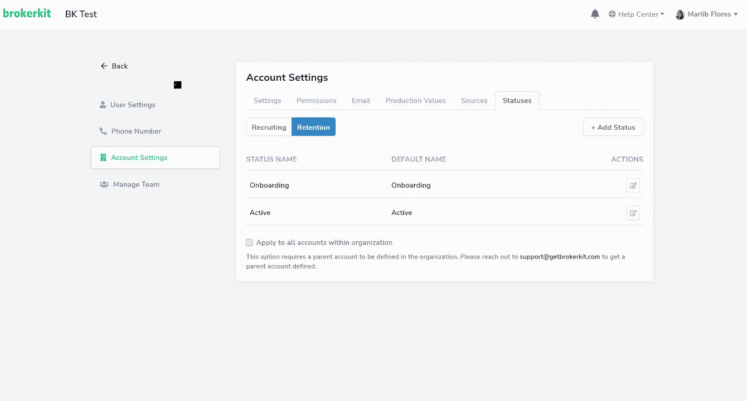Click the Add Status button
The width and height of the screenshot is (747, 401).
[x=613, y=126]
